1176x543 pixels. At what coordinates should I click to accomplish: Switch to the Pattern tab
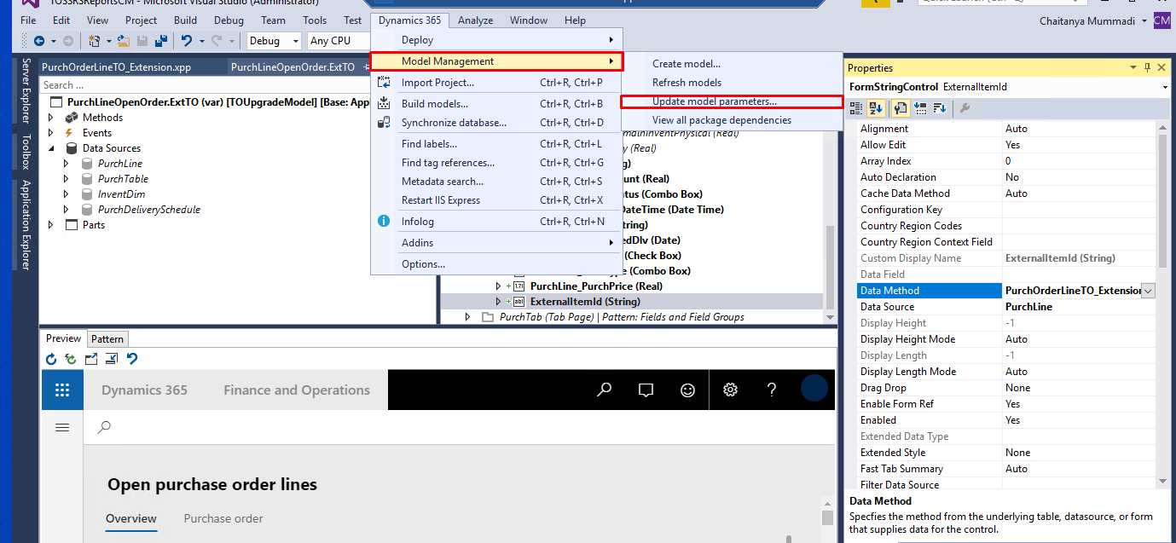coord(107,339)
